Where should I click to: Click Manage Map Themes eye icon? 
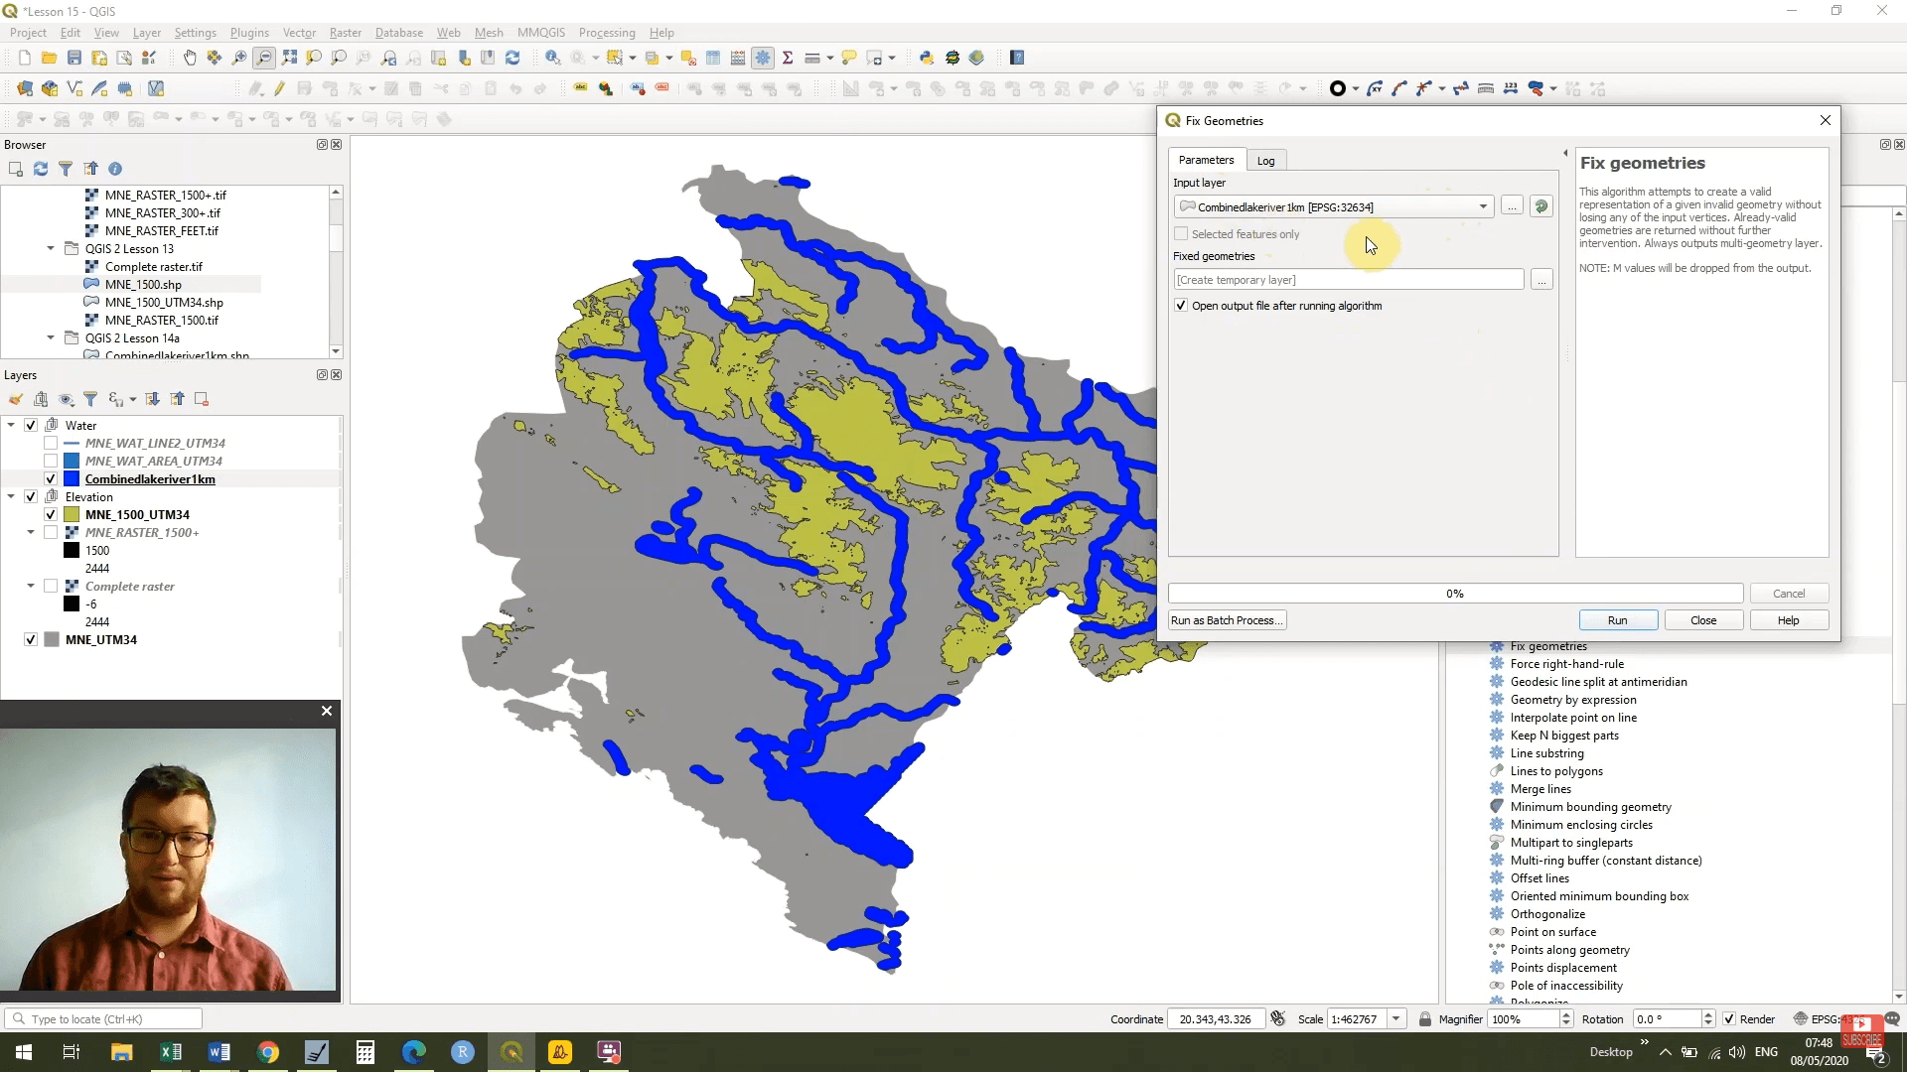click(67, 399)
